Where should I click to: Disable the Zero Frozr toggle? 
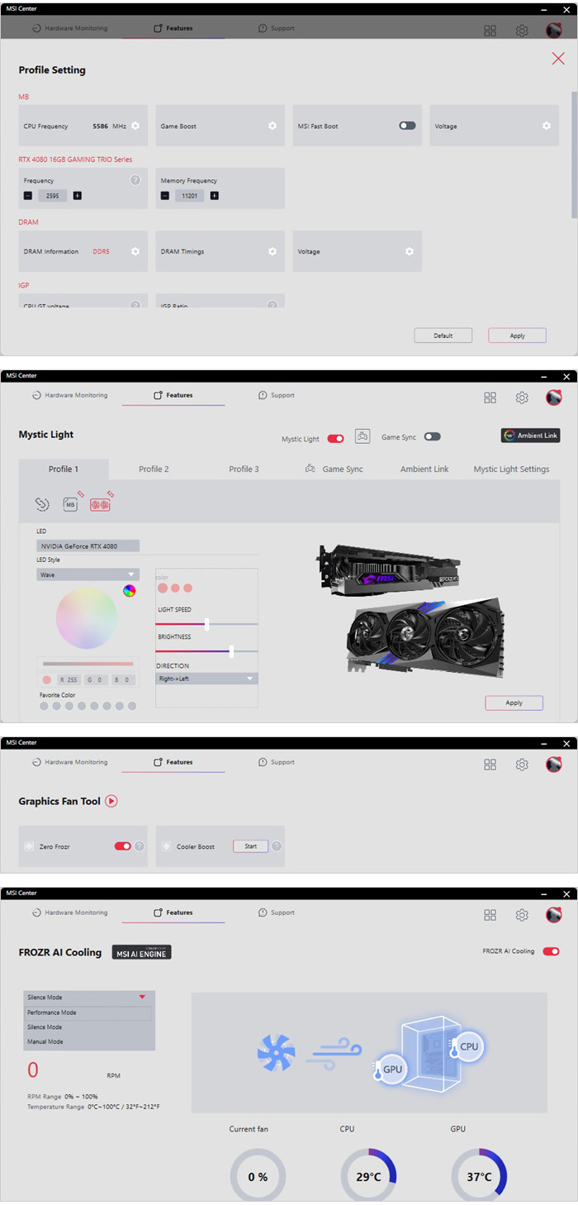pyautogui.click(x=122, y=846)
